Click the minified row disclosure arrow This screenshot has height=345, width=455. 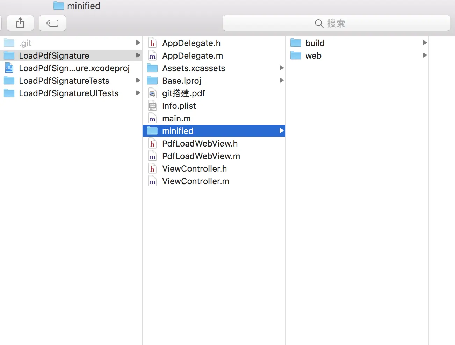pos(281,130)
